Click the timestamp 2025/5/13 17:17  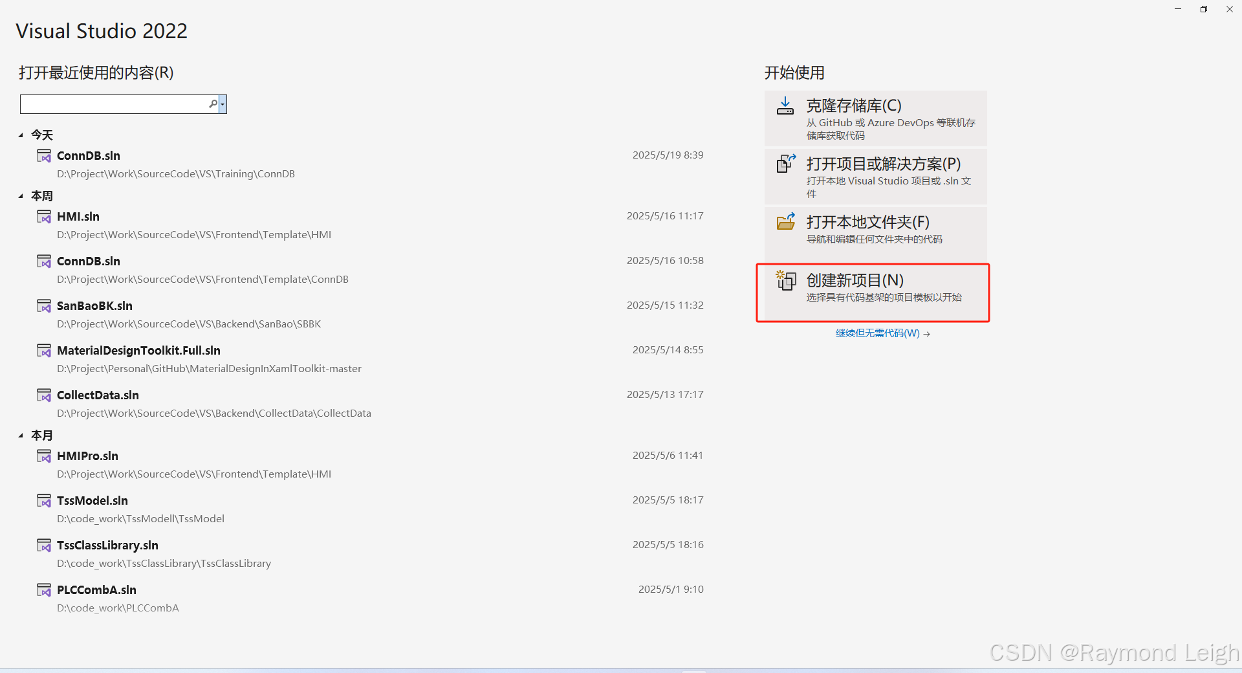pos(665,395)
